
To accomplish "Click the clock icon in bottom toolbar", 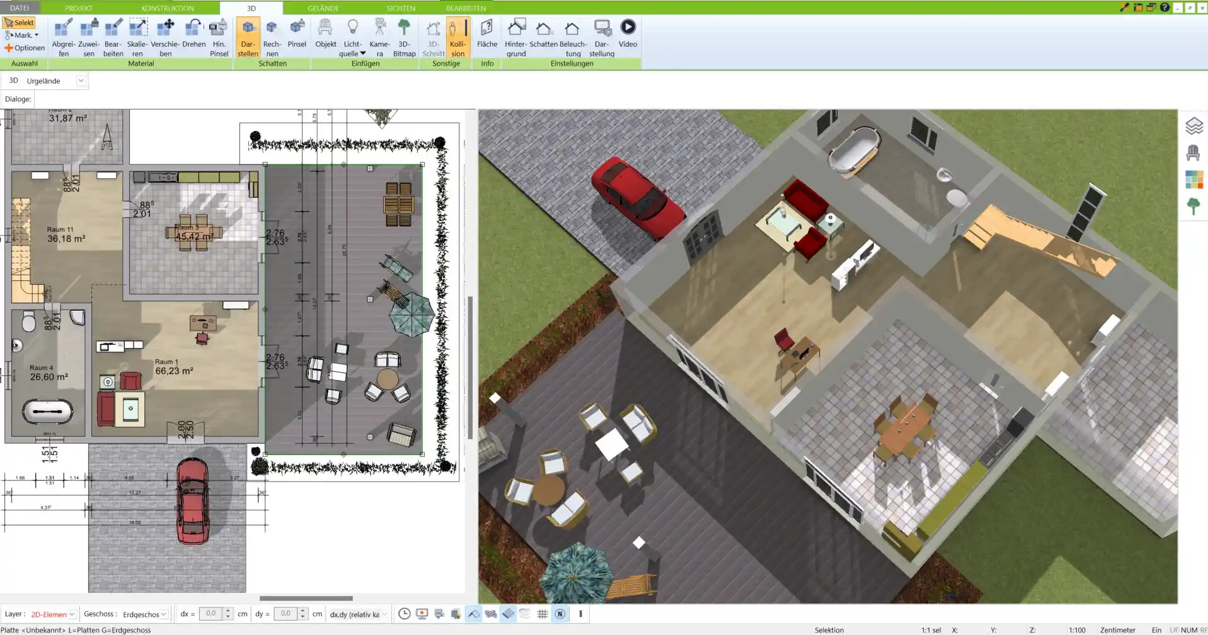I will (405, 614).
